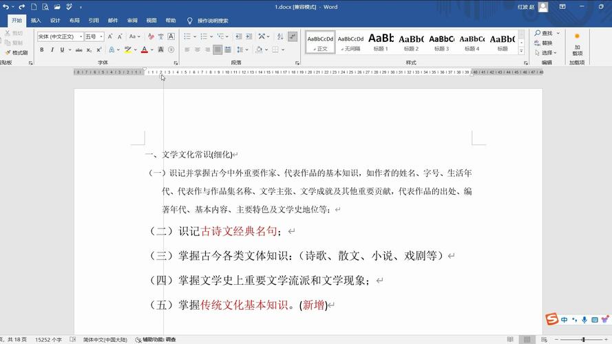The image size is (612, 344).
Task: Increase paragraph indent icon
Action: (249, 36)
